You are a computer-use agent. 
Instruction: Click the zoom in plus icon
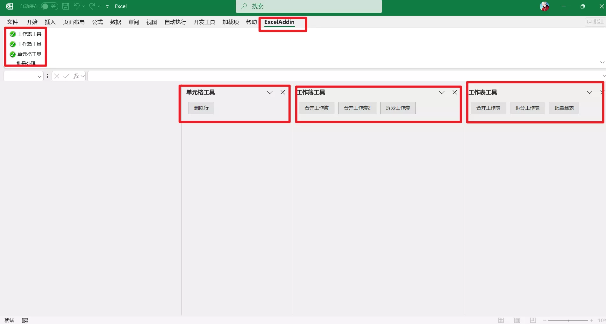592,320
